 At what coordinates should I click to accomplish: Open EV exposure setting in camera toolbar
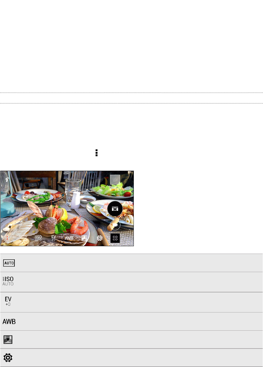pos(54,238)
